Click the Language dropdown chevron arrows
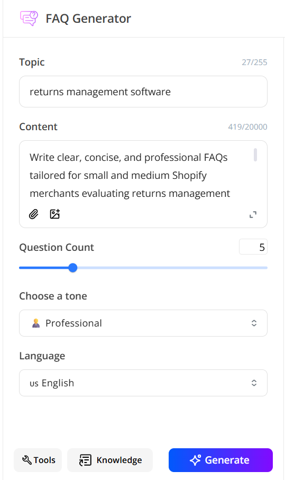285x480 pixels. point(254,383)
